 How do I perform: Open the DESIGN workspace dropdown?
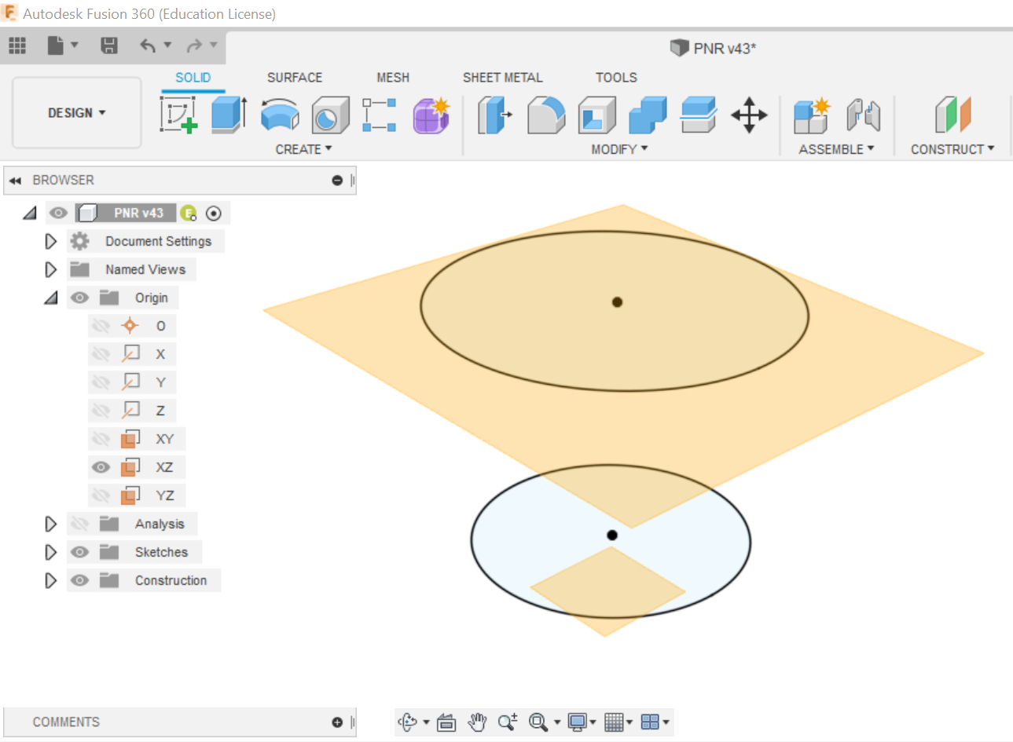tap(75, 112)
